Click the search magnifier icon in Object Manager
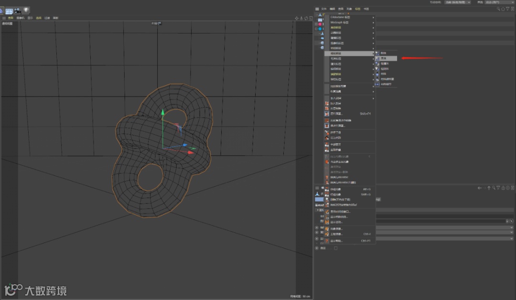This screenshot has height=300, width=516. click(498, 9)
